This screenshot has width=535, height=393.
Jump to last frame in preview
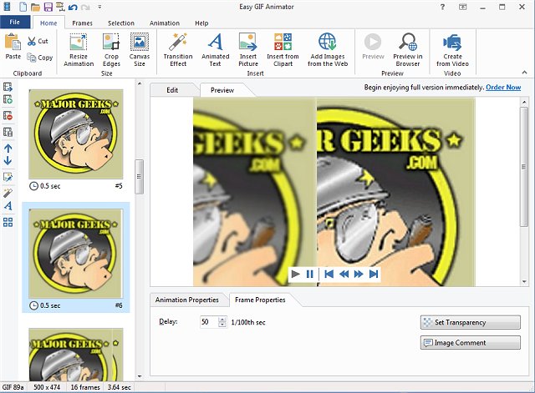pyautogui.click(x=374, y=275)
